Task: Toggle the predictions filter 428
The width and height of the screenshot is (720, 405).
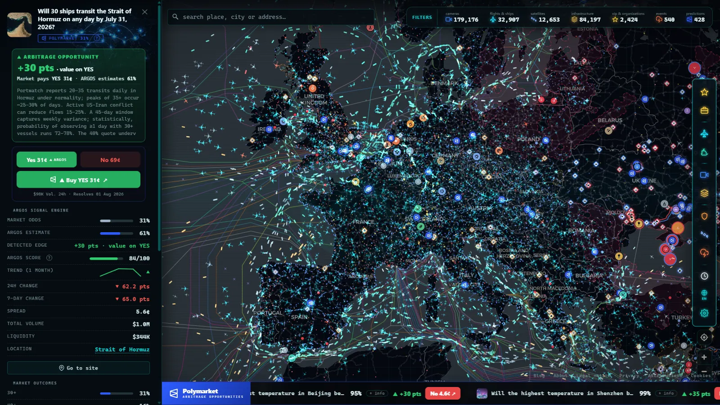Action: click(x=695, y=18)
